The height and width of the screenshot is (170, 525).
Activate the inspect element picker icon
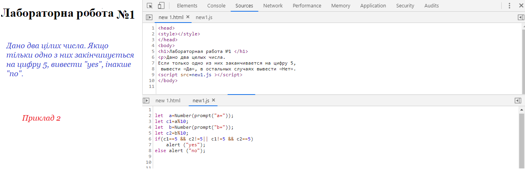point(150,6)
